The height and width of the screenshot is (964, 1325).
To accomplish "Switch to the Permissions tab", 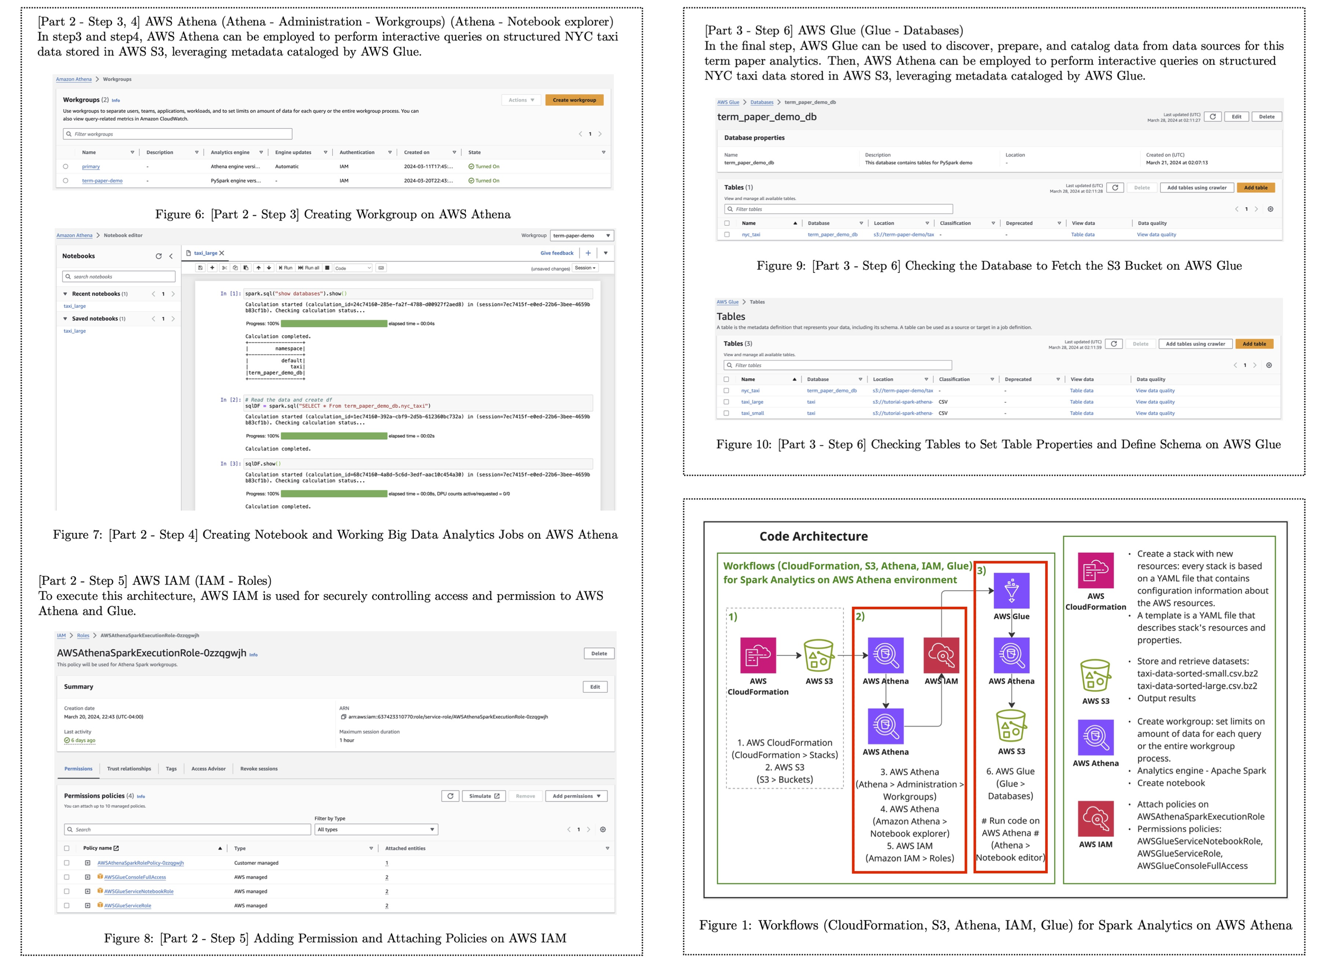I will [x=78, y=769].
